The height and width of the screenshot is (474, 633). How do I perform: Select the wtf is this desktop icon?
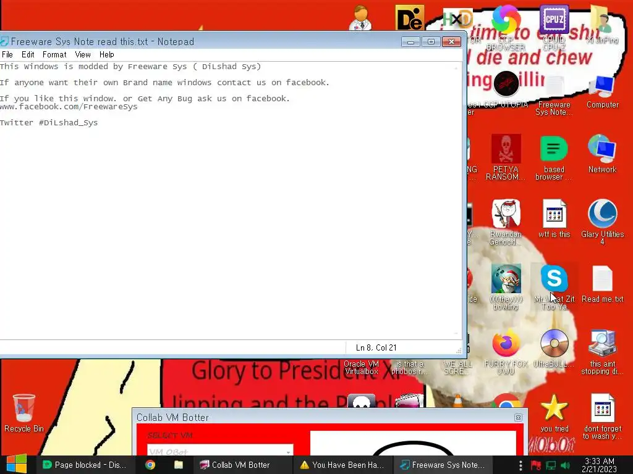[x=554, y=219]
